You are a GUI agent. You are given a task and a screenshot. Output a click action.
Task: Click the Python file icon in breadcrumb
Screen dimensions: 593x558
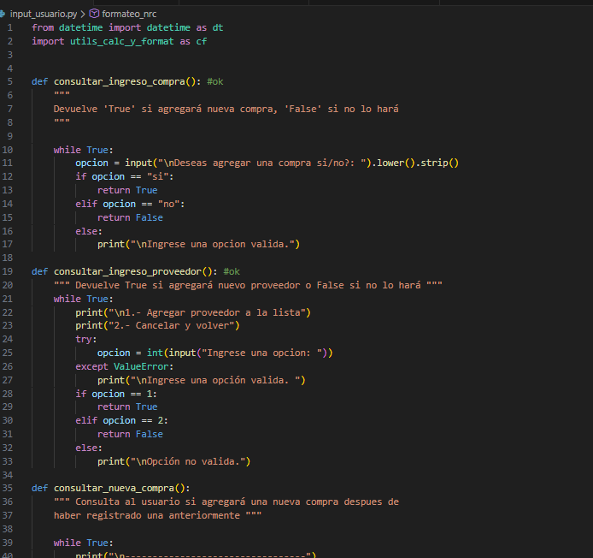[x=5, y=14]
